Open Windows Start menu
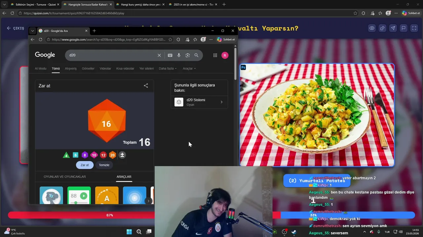This screenshot has height=237, width=423. [129, 232]
